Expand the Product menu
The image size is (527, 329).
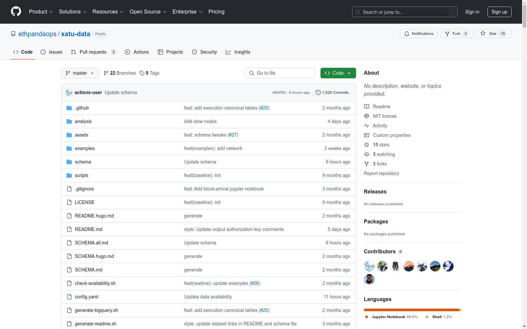point(41,12)
